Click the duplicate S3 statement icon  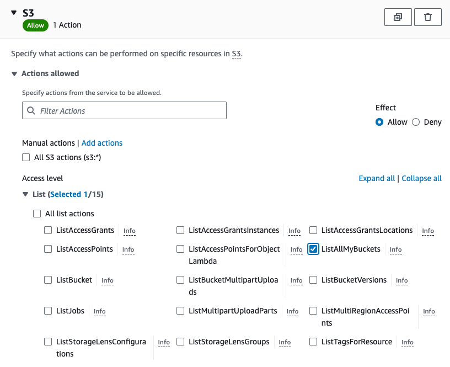[398, 17]
